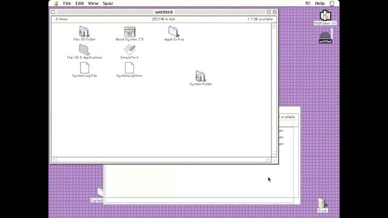Open the Spaz menu

point(108,4)
